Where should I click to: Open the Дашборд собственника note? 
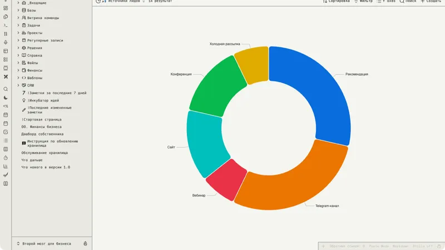coord(42,134)
